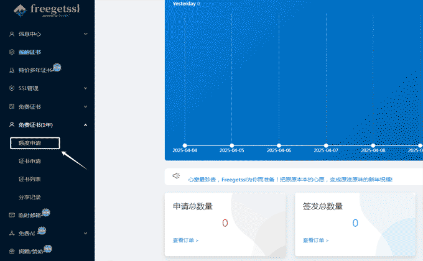Click the 临时邮箱 envelope icon

11,215
